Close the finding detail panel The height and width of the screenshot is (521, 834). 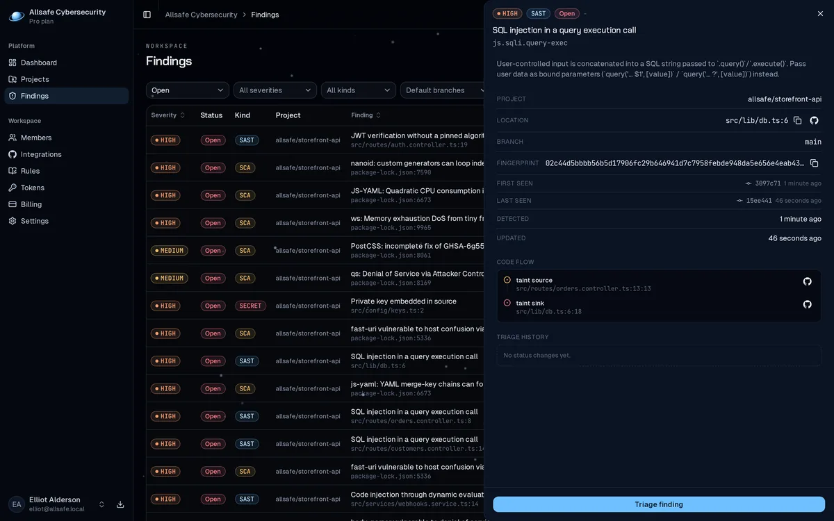820,13
